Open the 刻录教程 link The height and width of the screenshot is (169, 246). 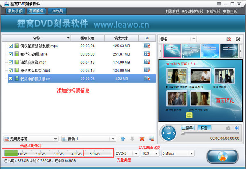tap(172, 12)
